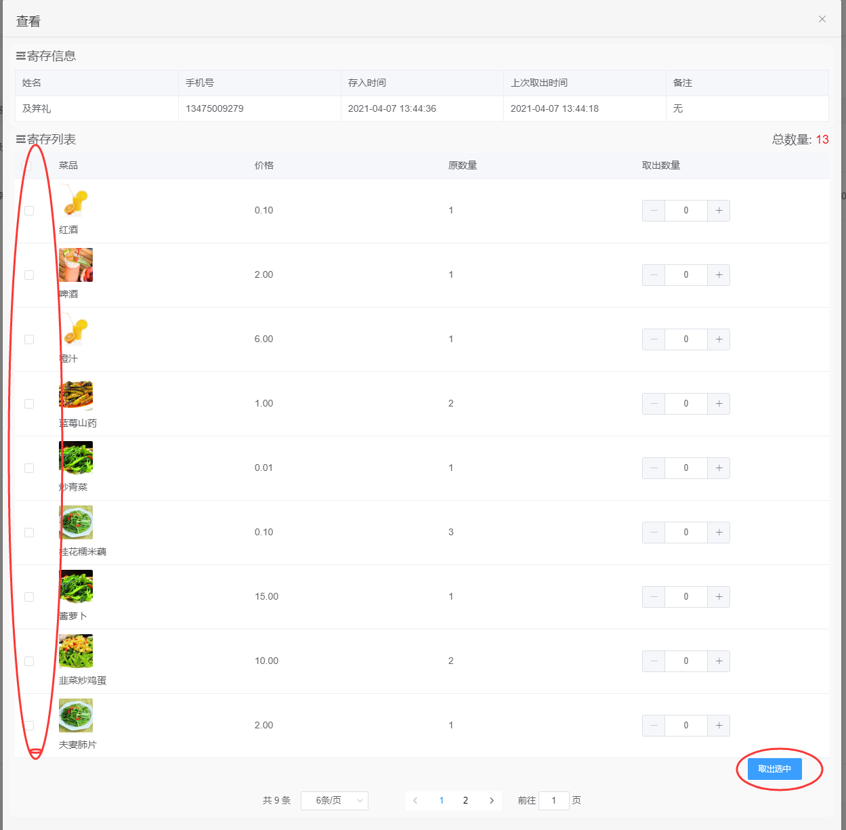Check the box for 炒青菜 row
The height and width of the screenshot is (830, 846).
[29, 468]
